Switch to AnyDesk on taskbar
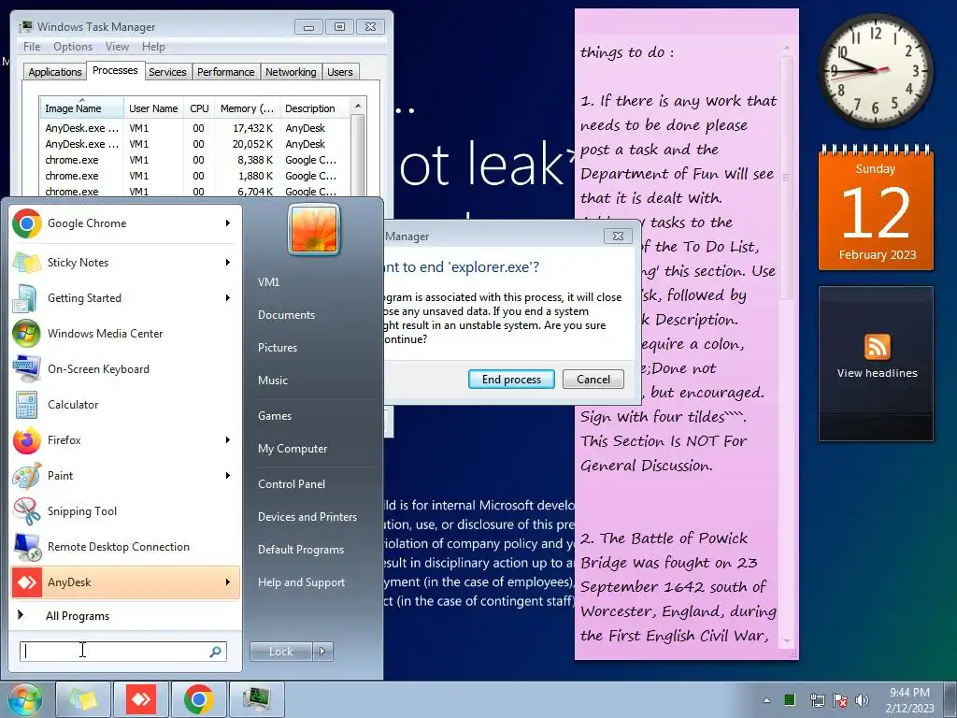 [141, 699]
